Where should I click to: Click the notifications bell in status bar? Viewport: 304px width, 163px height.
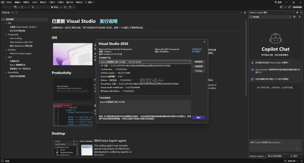pyautogui.click(x=301, y=161)
